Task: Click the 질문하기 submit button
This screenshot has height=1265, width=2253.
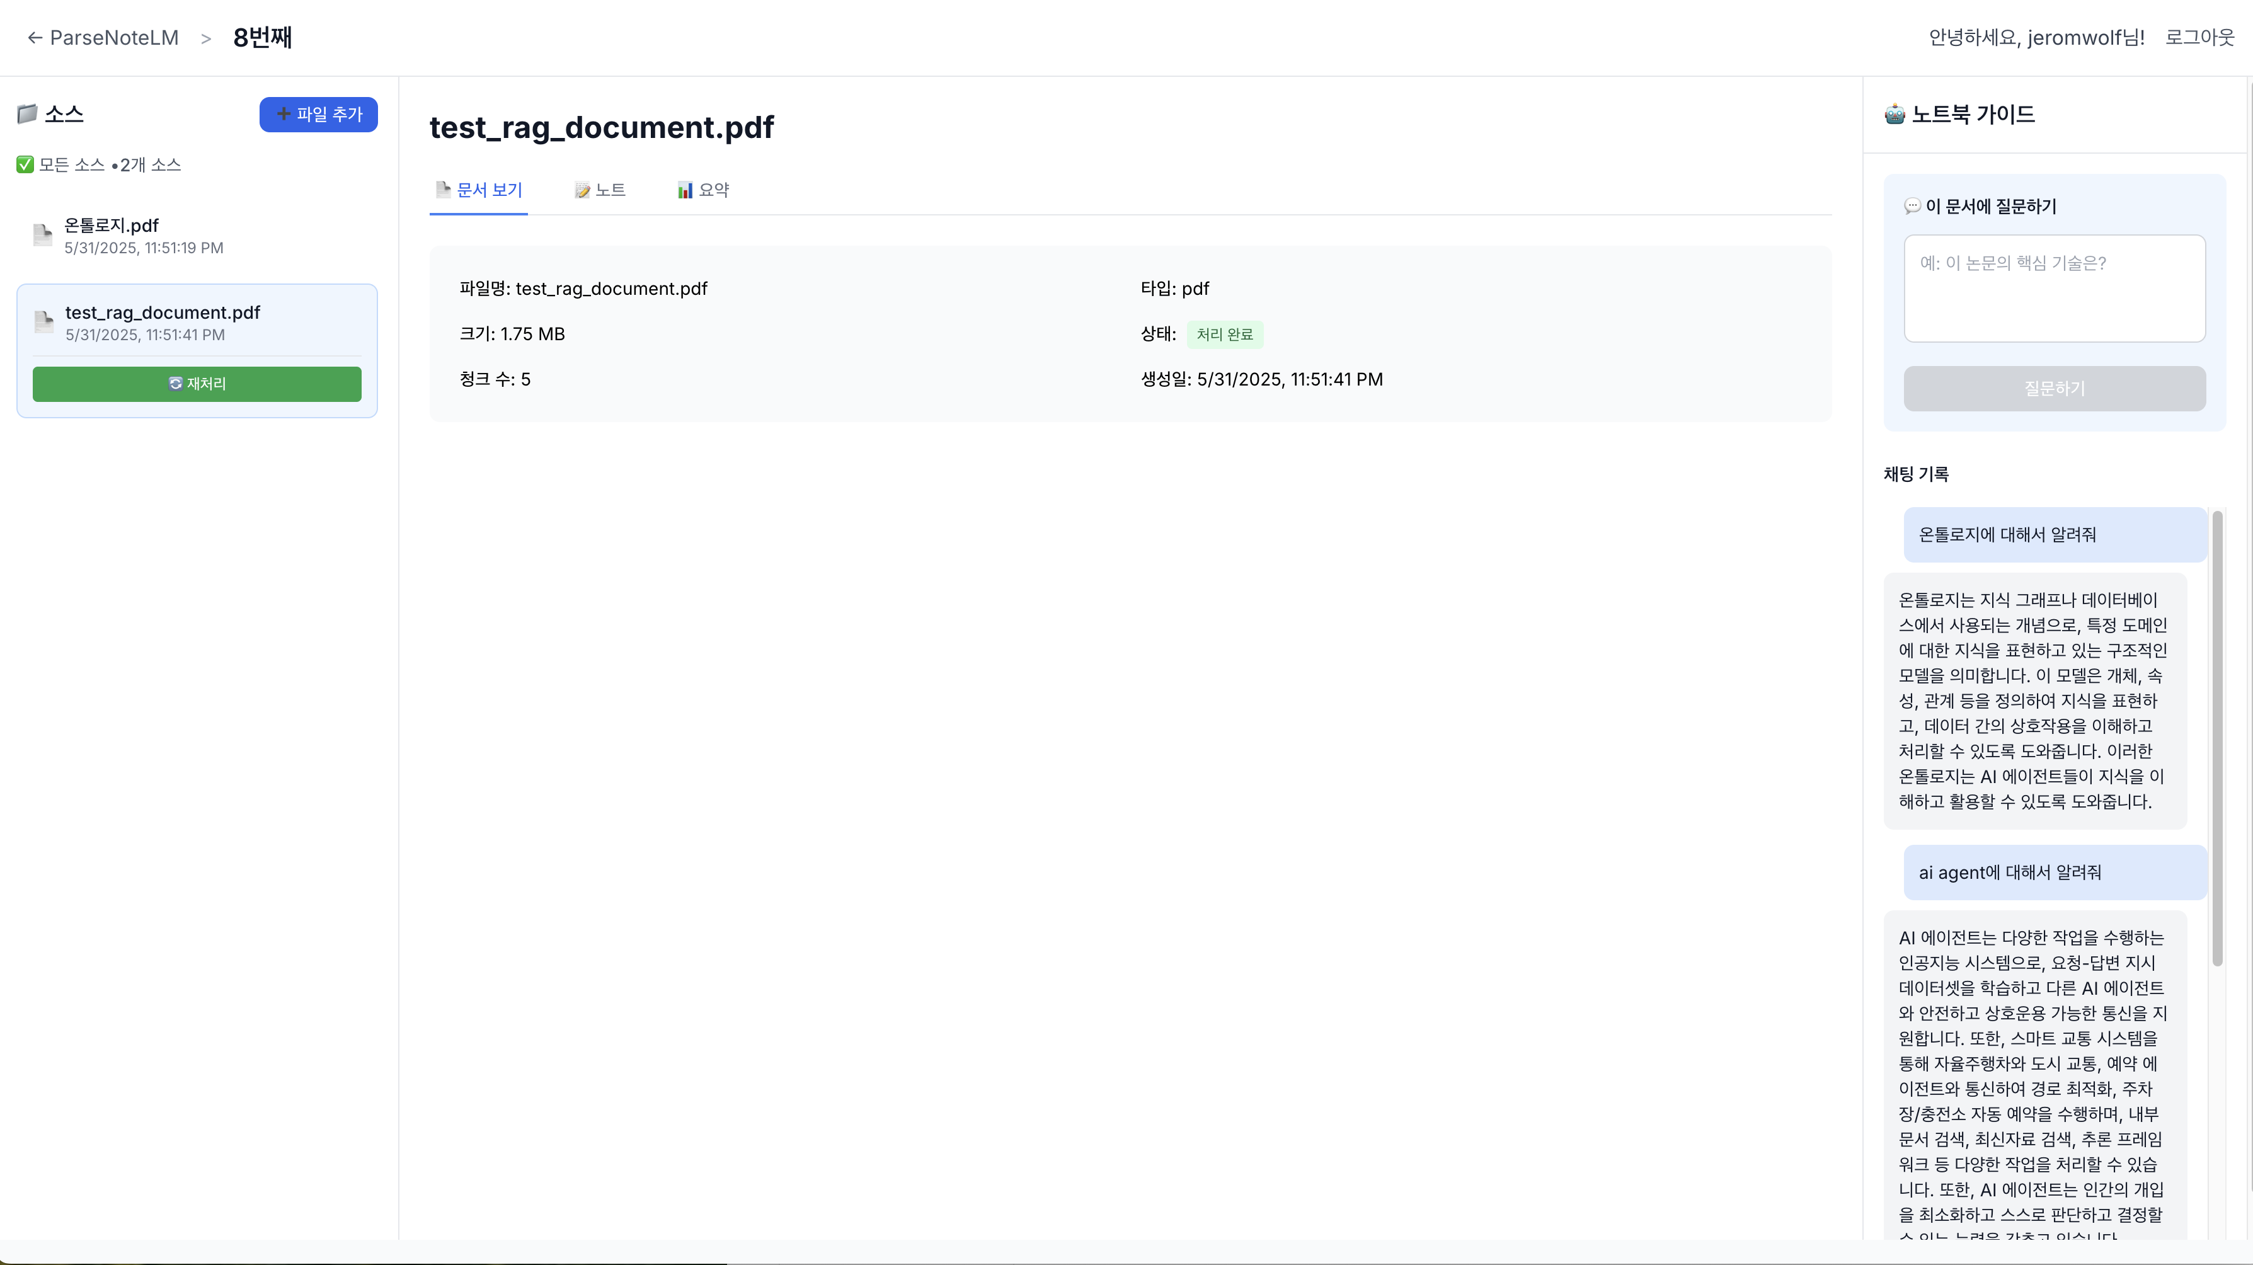Action: 2053,389
